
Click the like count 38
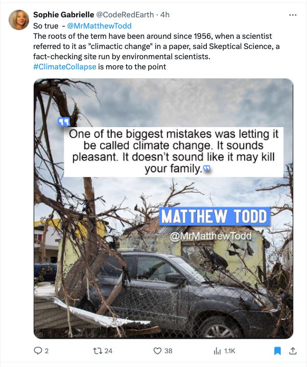pos(169,351)
